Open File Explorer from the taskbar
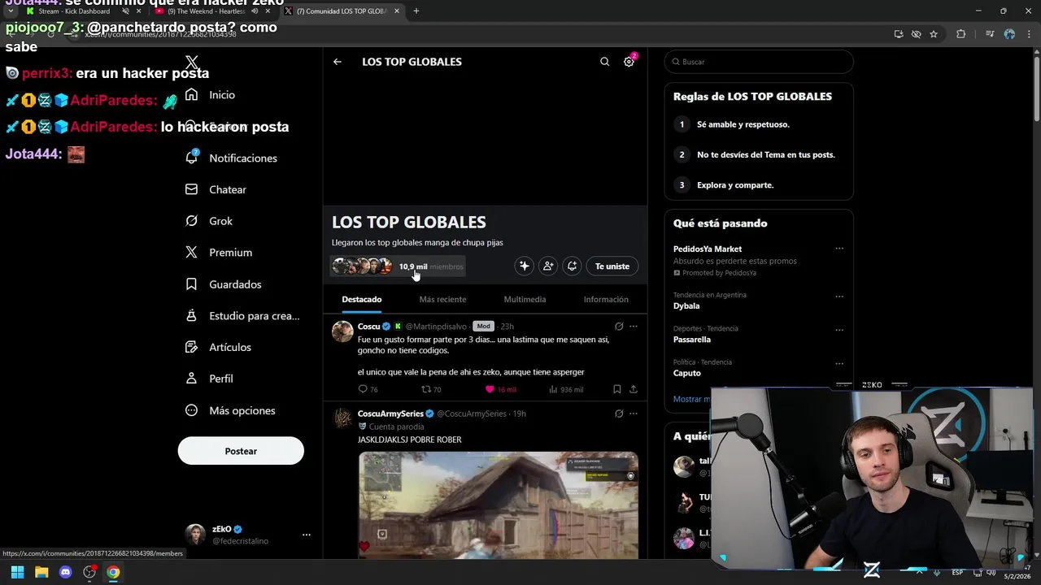Screen dimensions: 1041x585 pyautogui.click(x=41, y=572)
